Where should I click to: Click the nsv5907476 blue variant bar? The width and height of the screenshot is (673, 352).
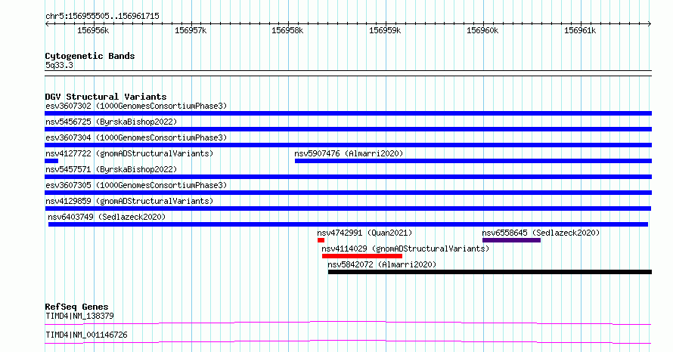click(473, 161)
